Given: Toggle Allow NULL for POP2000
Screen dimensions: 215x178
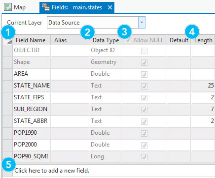Looking at the screenshot, I should click(x=144, y=145).
